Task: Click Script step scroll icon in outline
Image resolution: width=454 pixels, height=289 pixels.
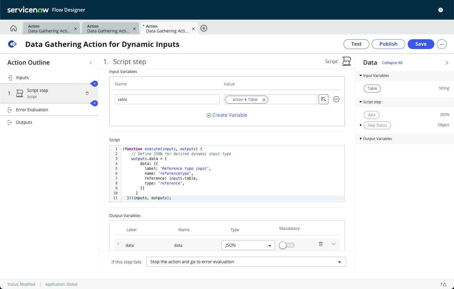Action: click(x=20, y=93)
